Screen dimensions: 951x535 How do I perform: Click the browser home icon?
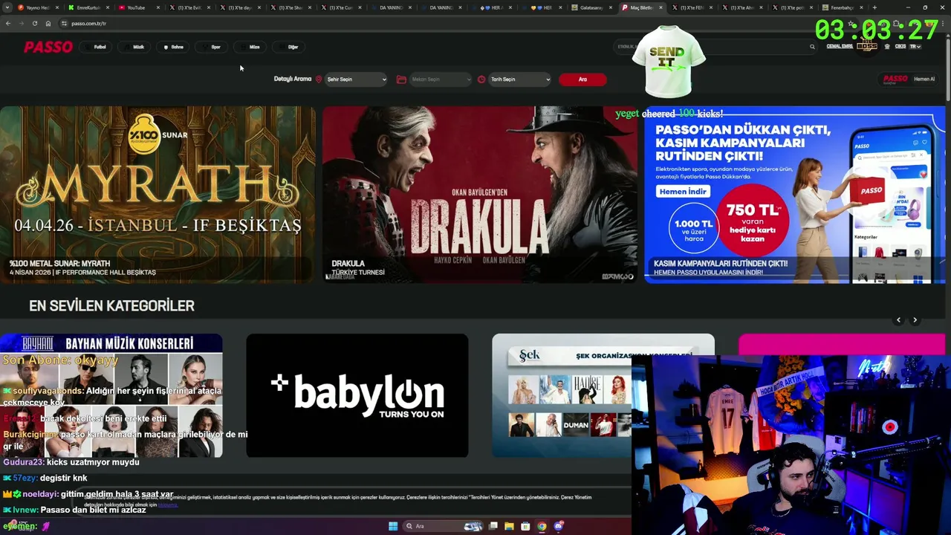(48, 23)
